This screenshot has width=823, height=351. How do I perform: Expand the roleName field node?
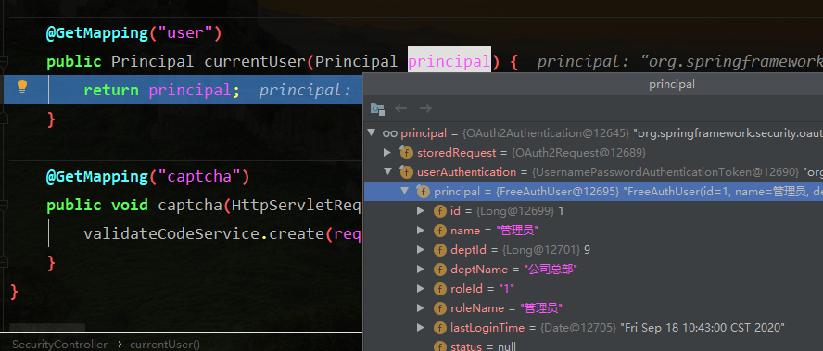click(x=421, y=308)
